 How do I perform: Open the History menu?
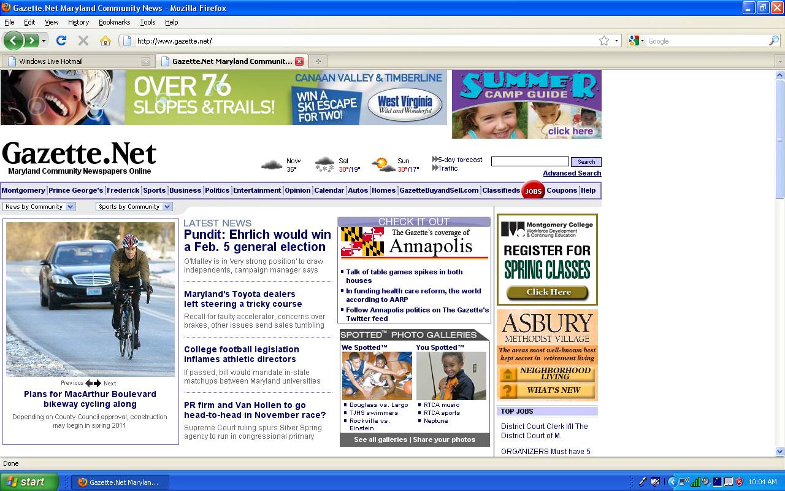click(x=78, y=22)
